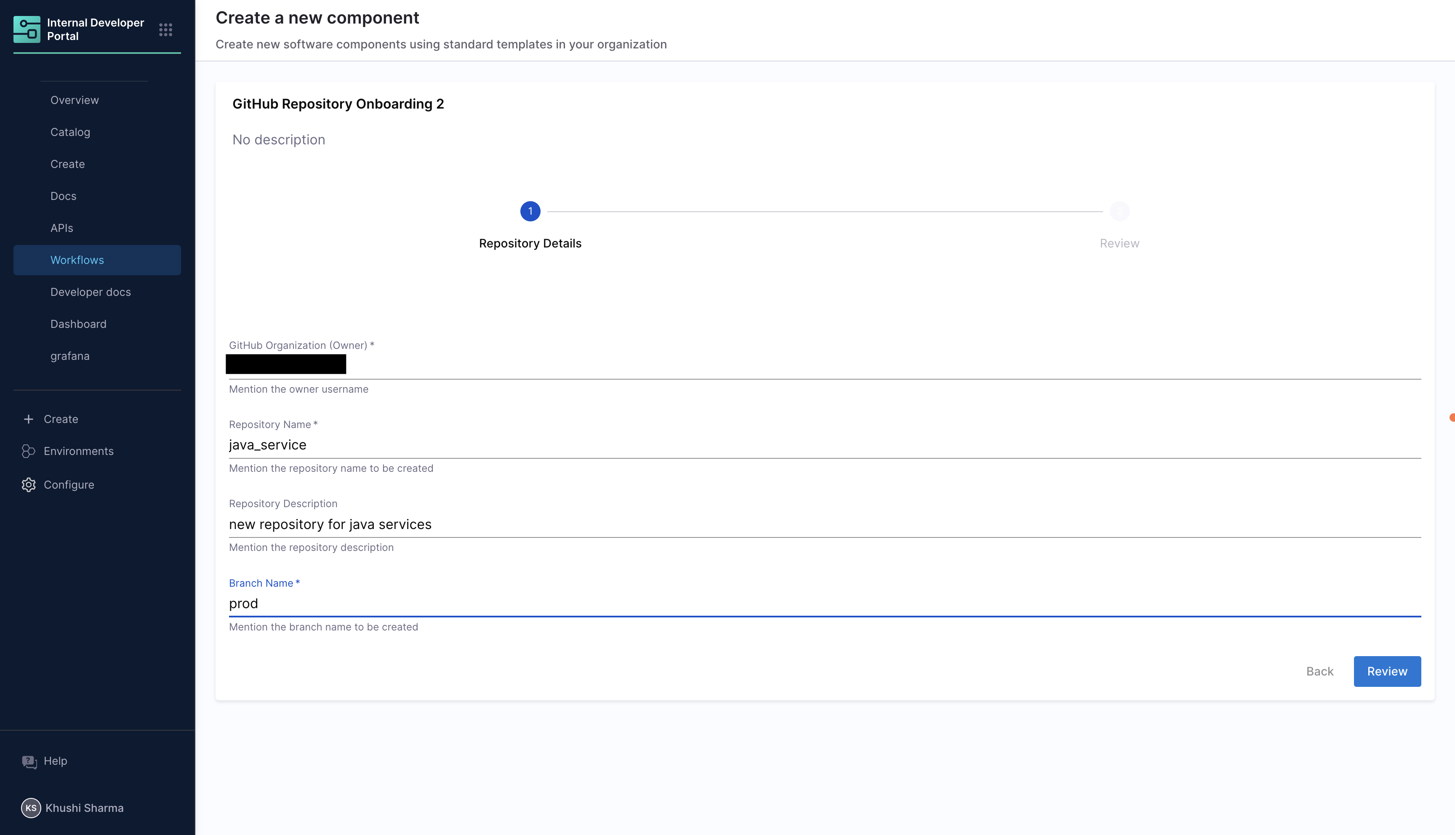Click the Internal Developer Portal logo icon
The image size is (1455, 835).
pos(27,29)
